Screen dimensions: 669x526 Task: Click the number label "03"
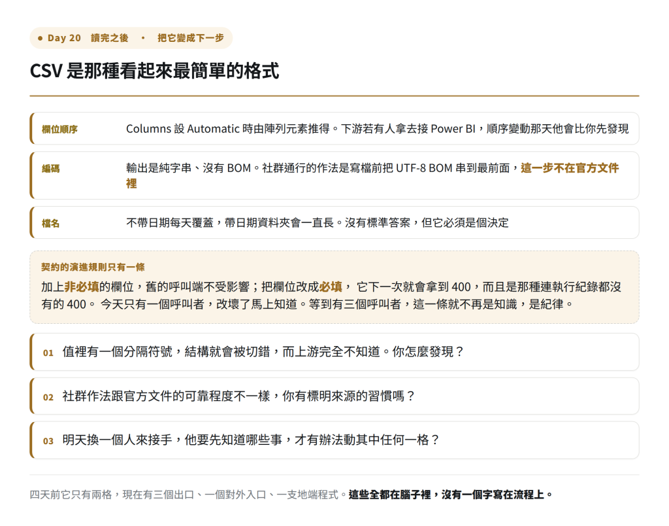point(48,442)
